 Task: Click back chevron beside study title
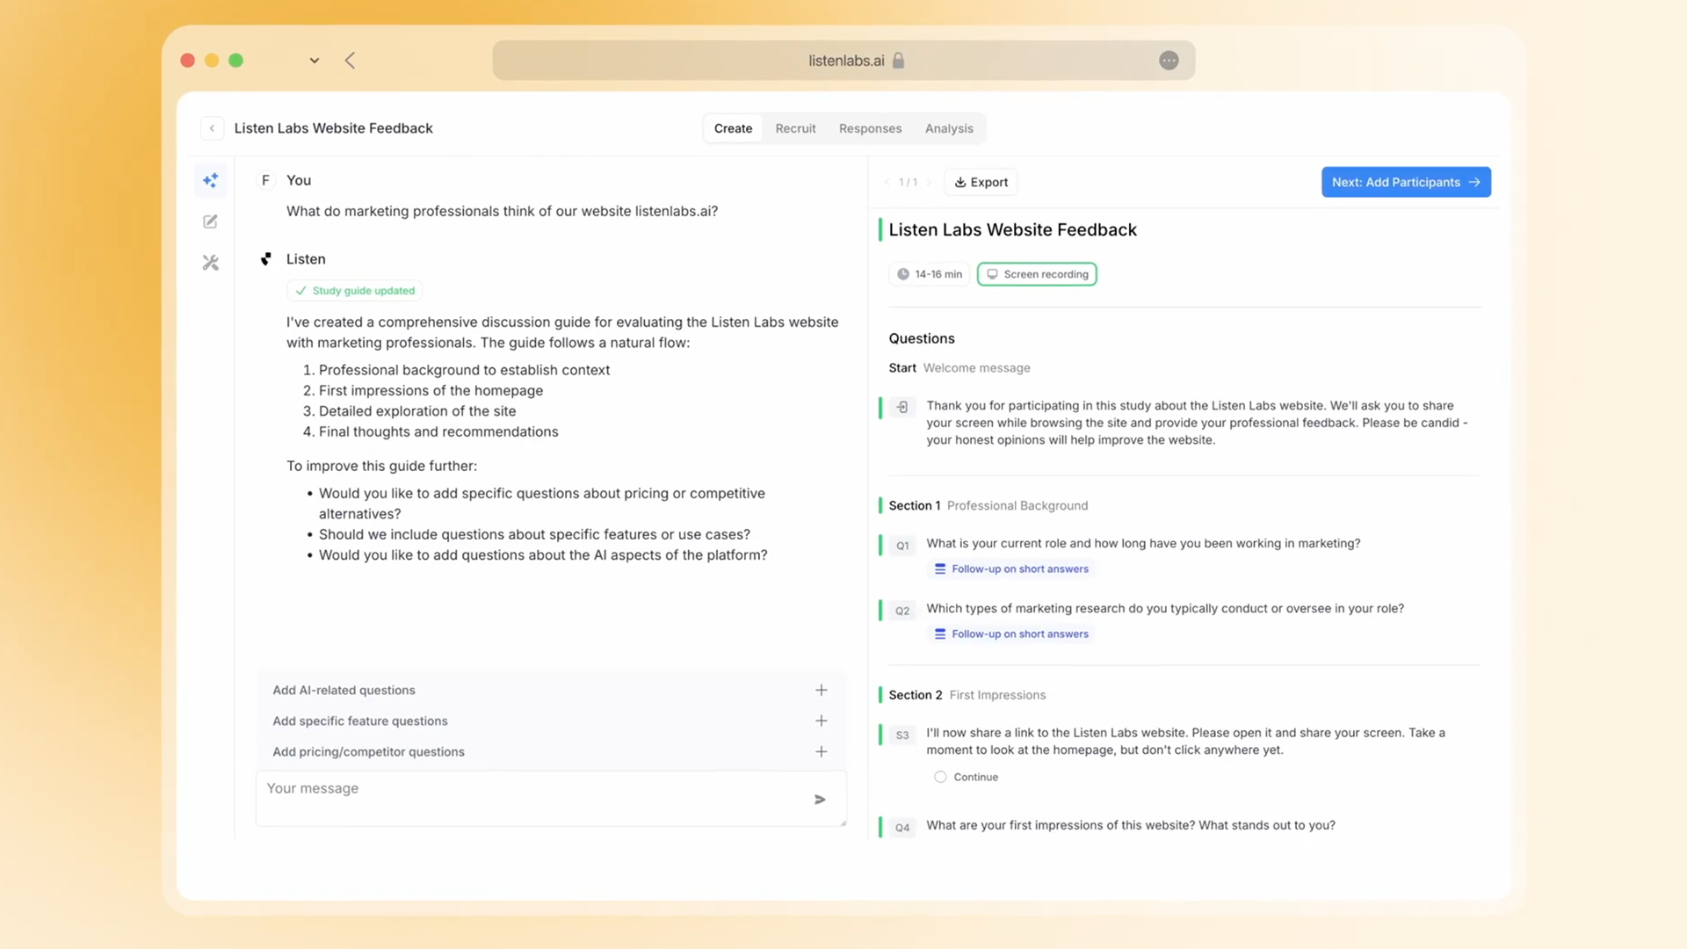(212, 128)
